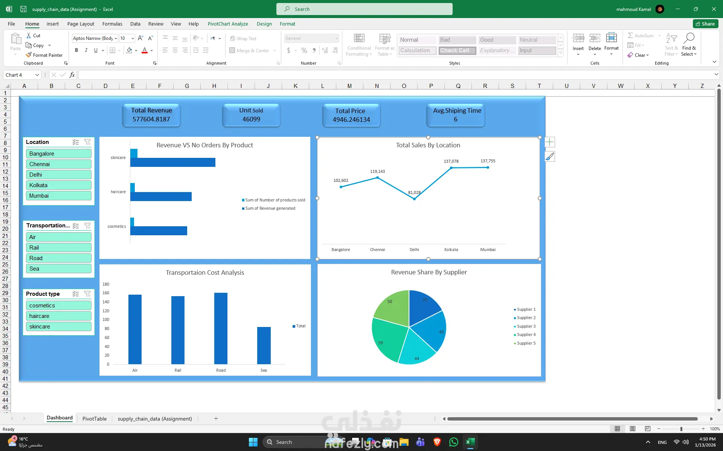The width and height of the screenshot is (723, 451).
Task: Click the Chart Elements plus icon
Action: point(550,142)
